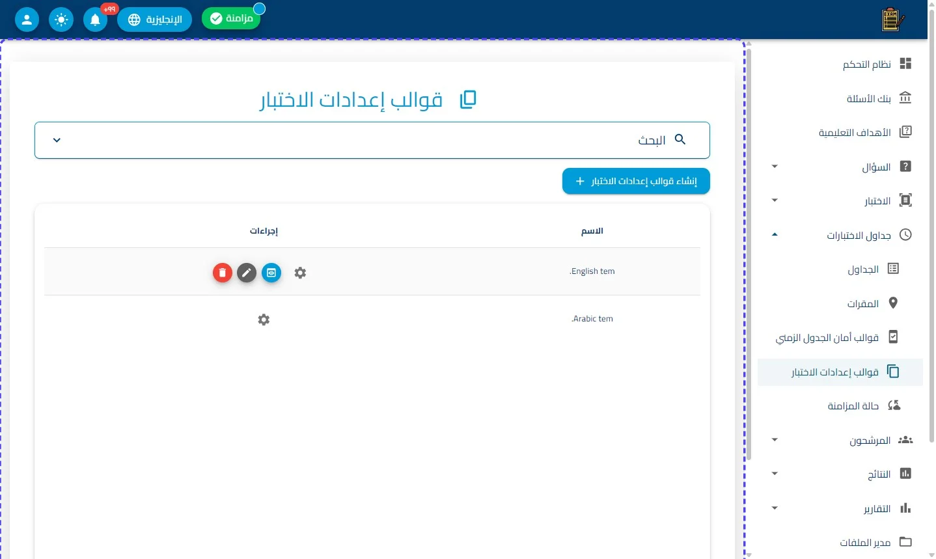Expand the المرشحون sidebar submenu arrow
This screenshot has height=559, width=936.
tap(775, 440)
